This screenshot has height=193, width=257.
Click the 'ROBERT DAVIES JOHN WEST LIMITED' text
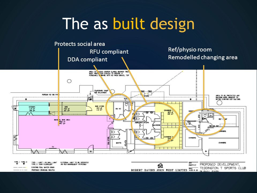tap(159, 170)
